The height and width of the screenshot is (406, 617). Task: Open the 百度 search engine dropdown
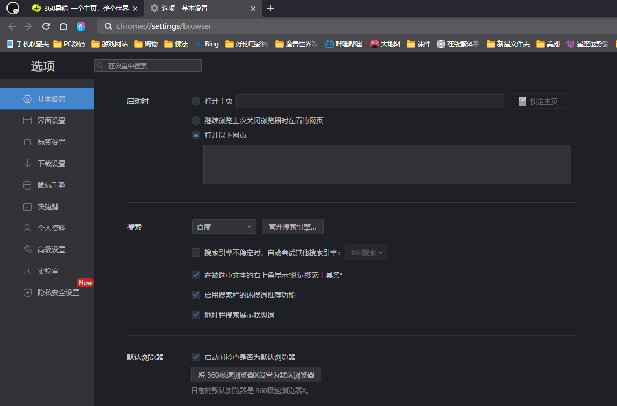[224, 226]
